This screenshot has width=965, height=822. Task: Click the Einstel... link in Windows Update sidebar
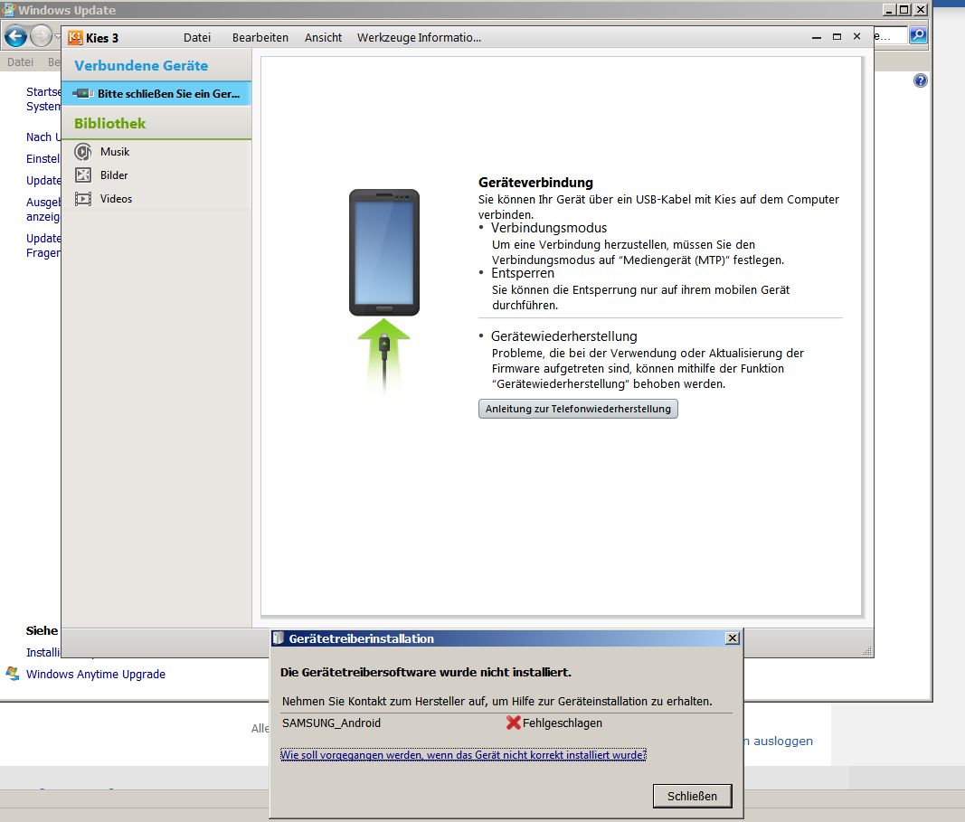[43, 159]
